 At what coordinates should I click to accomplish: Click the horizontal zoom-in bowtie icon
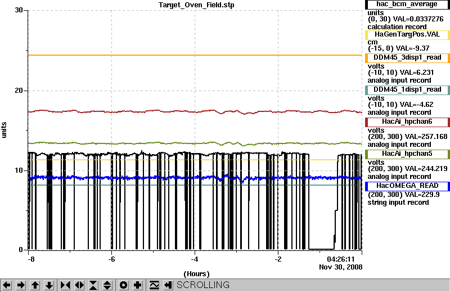(65, 285)
